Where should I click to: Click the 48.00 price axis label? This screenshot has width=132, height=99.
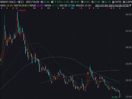click(x=128, y=14)
